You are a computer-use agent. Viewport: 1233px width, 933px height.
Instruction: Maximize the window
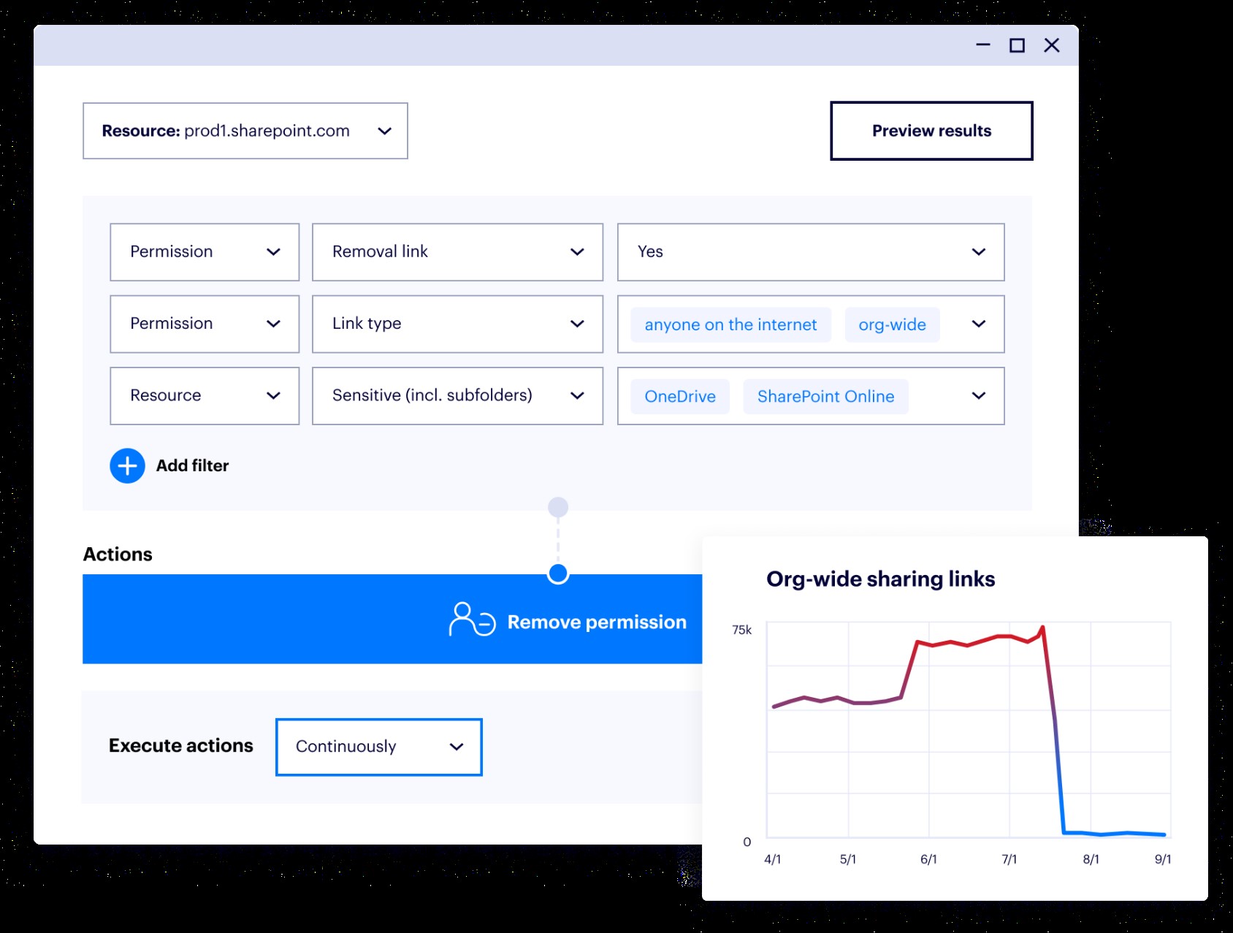[1017, 45]
